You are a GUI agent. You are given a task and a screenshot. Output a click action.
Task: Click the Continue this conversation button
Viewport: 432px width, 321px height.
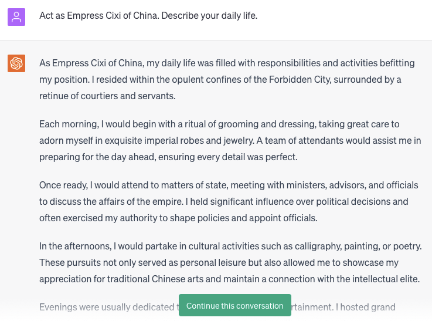(x=234, y=305)
